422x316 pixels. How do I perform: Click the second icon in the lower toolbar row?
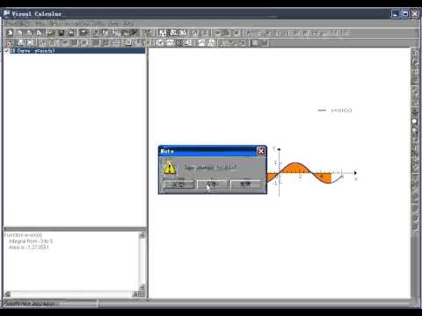[x=21, y=43]
